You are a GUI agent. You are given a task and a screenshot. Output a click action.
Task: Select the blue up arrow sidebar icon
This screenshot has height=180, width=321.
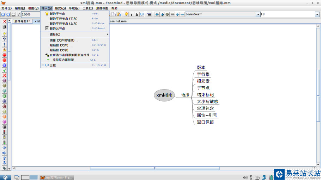coord(4,158)
